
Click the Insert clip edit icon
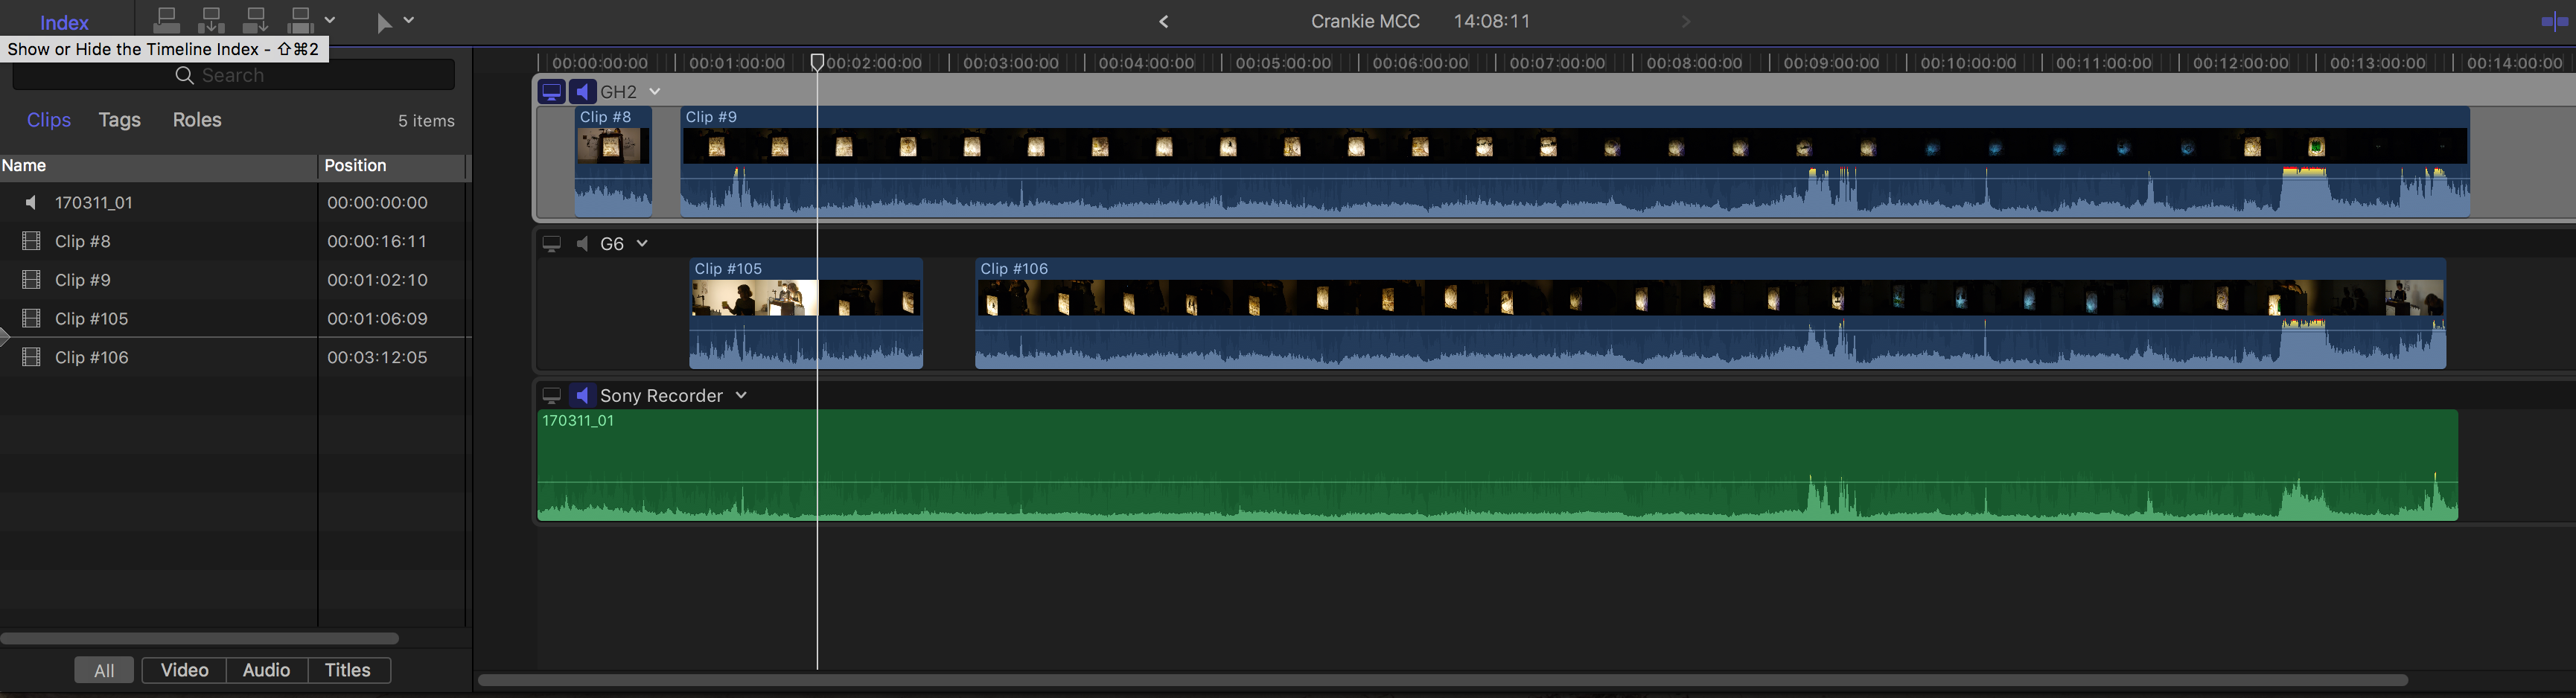212,20
